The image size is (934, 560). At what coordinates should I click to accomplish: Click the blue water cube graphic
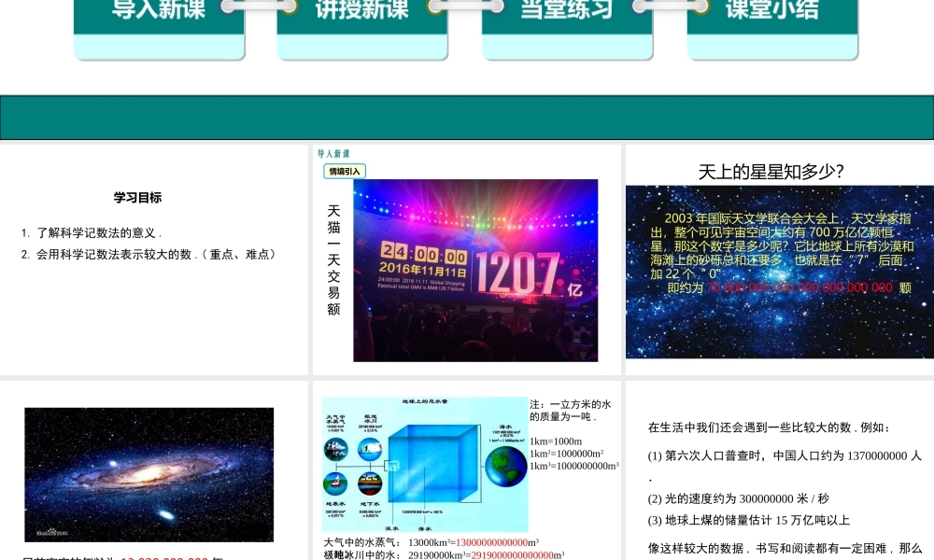point(433,465)
